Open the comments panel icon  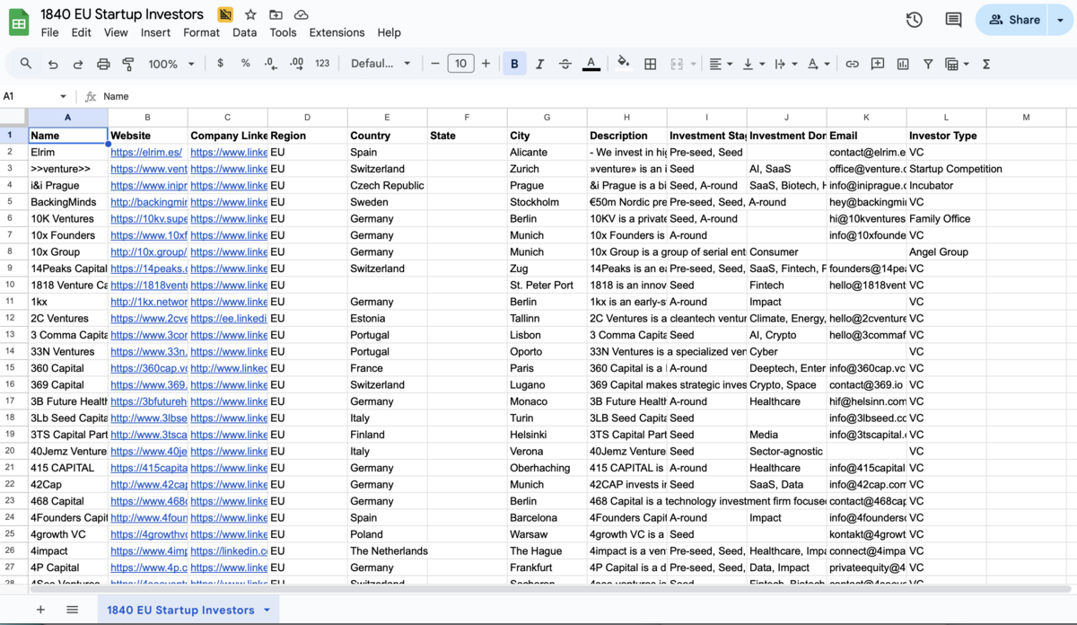click(x=953, y=20)
